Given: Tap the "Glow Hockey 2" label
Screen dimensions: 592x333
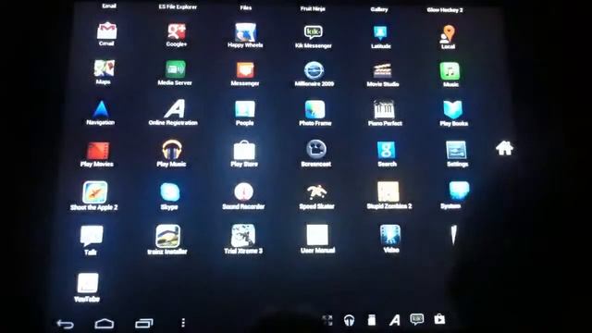Looking at the screenshot, I should [x=445, y=10].
